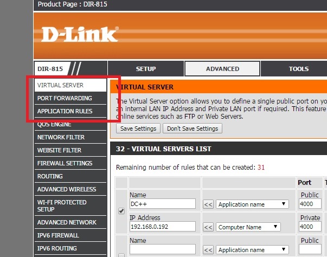
Task: Select the ADVANCED tab
Action: point(222,69)
